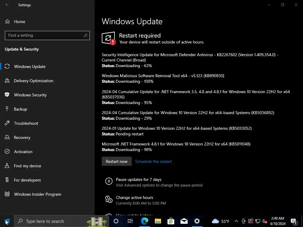Expand the hidden system tray icons chevron
Screen dimensions: 303x227
click(x=236, y=221)
